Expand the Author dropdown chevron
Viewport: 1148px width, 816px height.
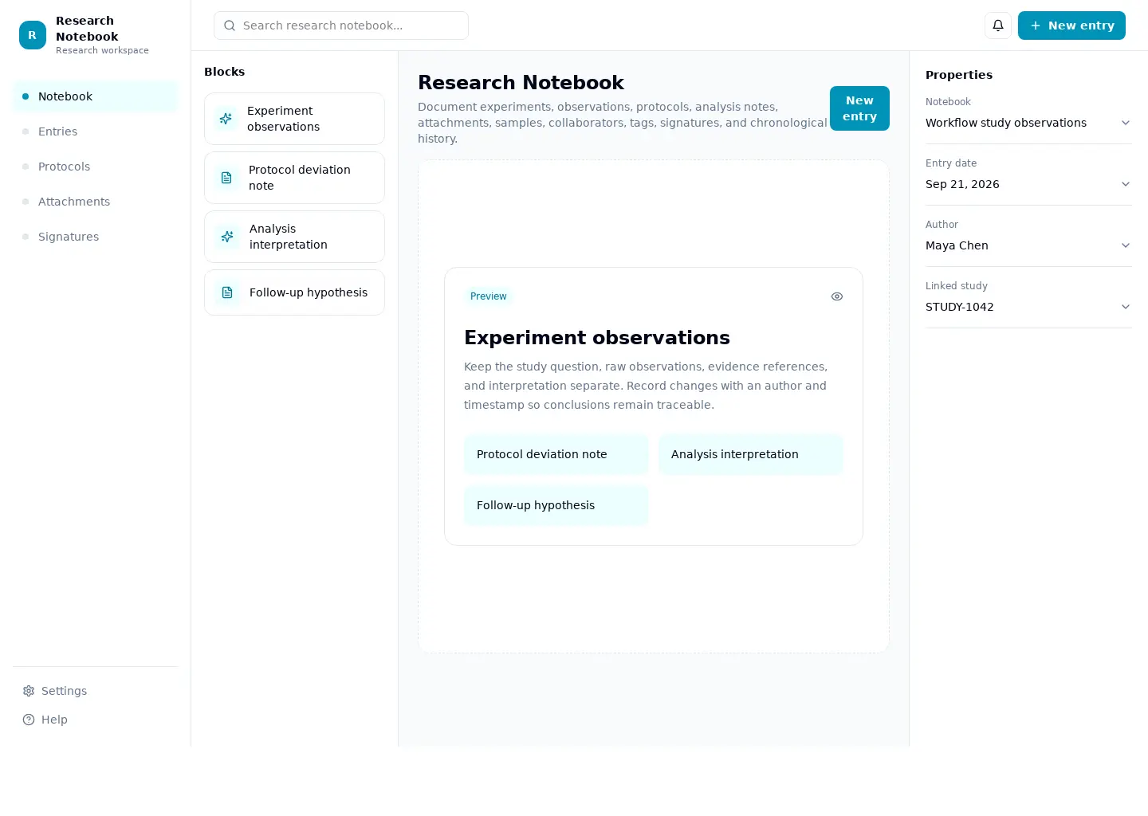[x=1126, y=245]
